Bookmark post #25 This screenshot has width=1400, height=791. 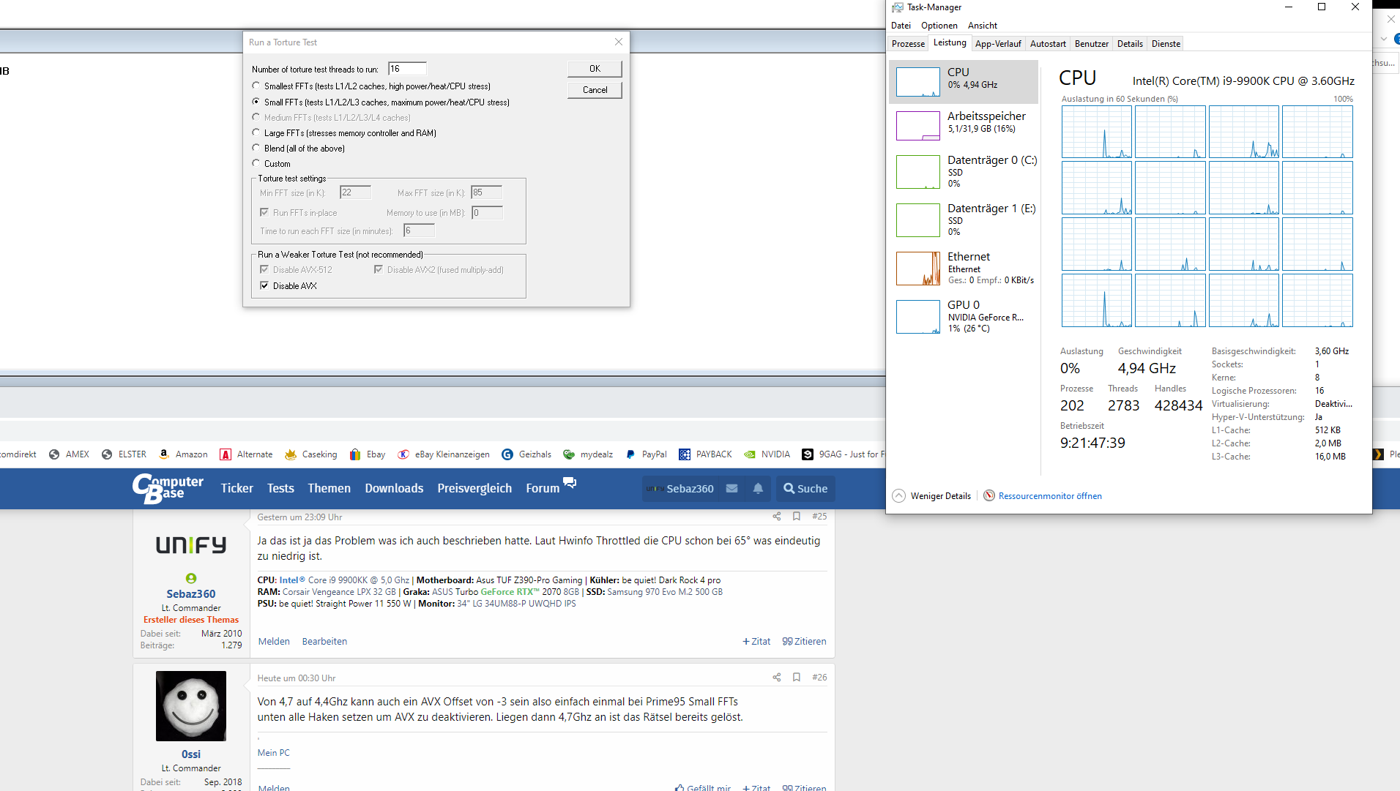pos(797,517)
